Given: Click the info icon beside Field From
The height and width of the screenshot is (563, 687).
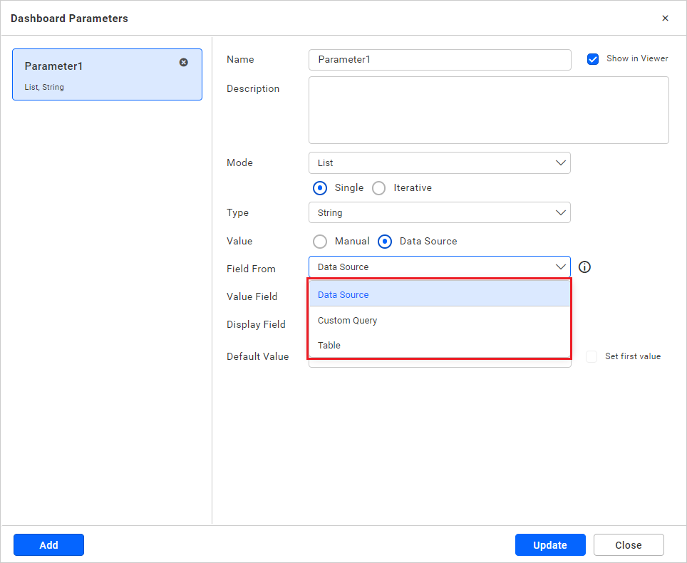Looking at the screenshot, I should pyautogui.click(x=584, y=267).
